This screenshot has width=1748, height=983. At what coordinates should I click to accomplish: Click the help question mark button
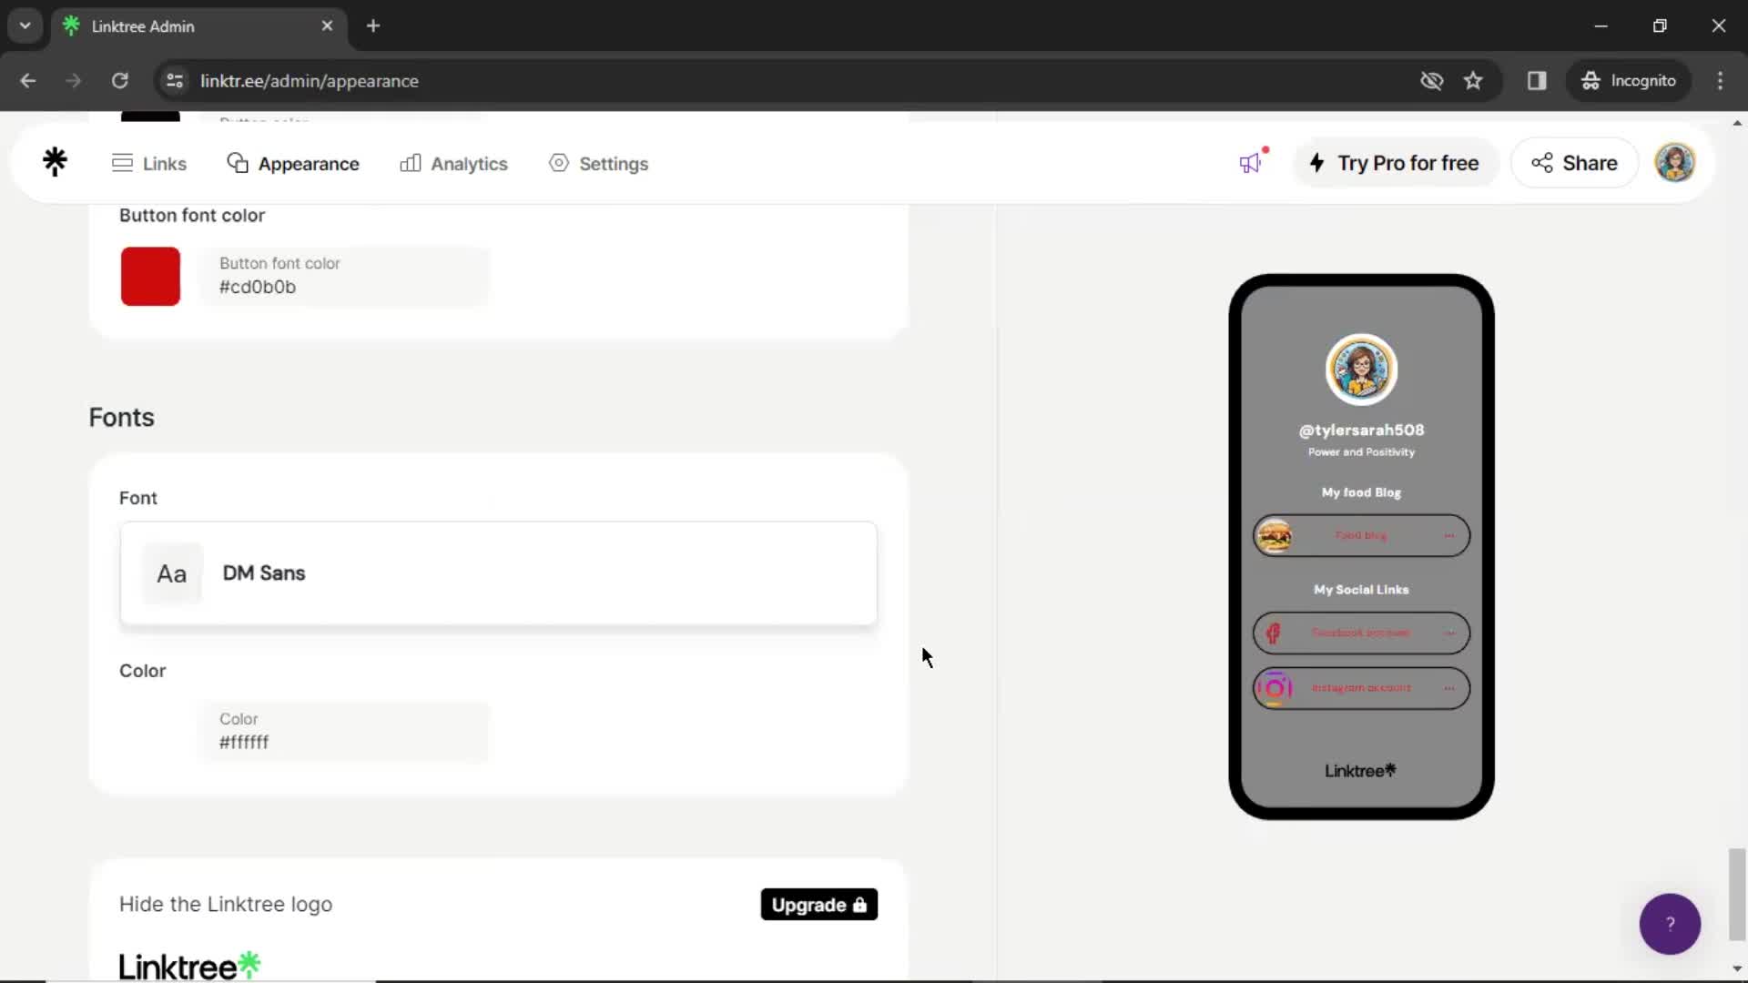pyautogui.click(x=1672, y=923)
